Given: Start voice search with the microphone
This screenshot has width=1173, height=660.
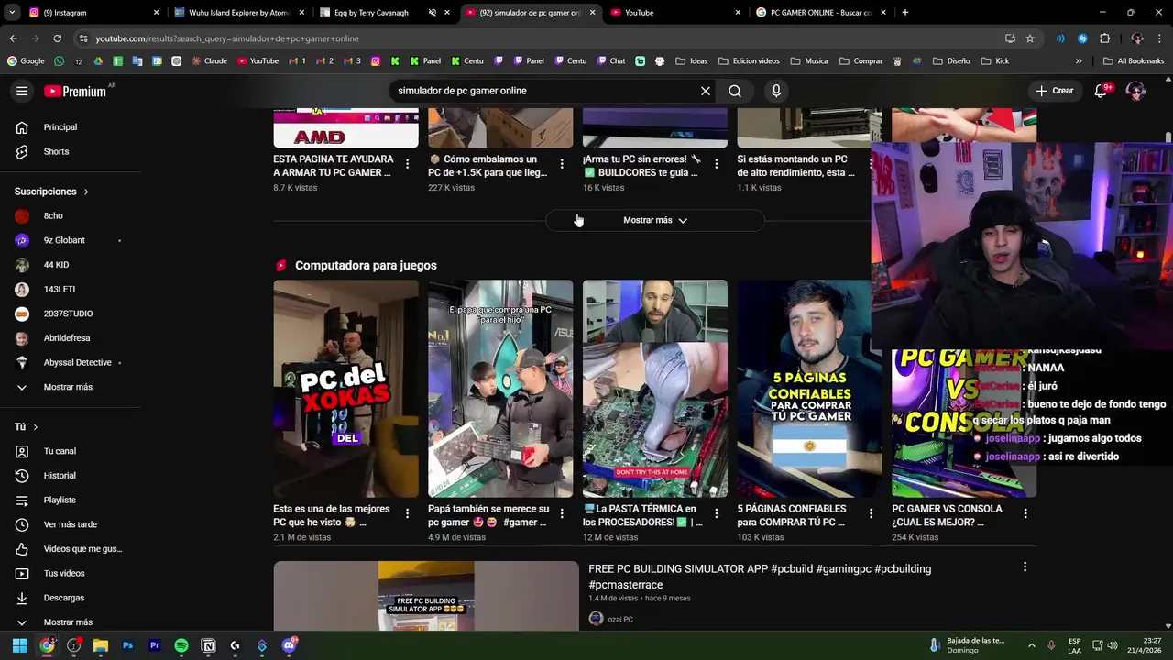Looking at the screenshot, I should [x=776, y=91].
